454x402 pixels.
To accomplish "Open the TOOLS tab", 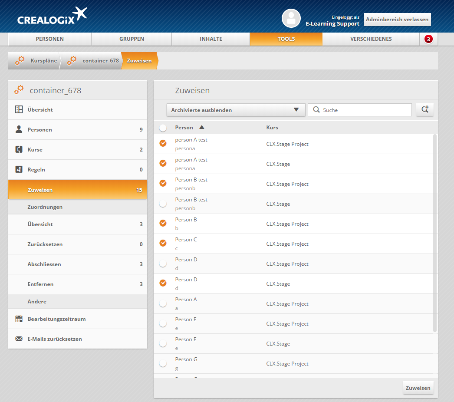I will click(286, 39).
